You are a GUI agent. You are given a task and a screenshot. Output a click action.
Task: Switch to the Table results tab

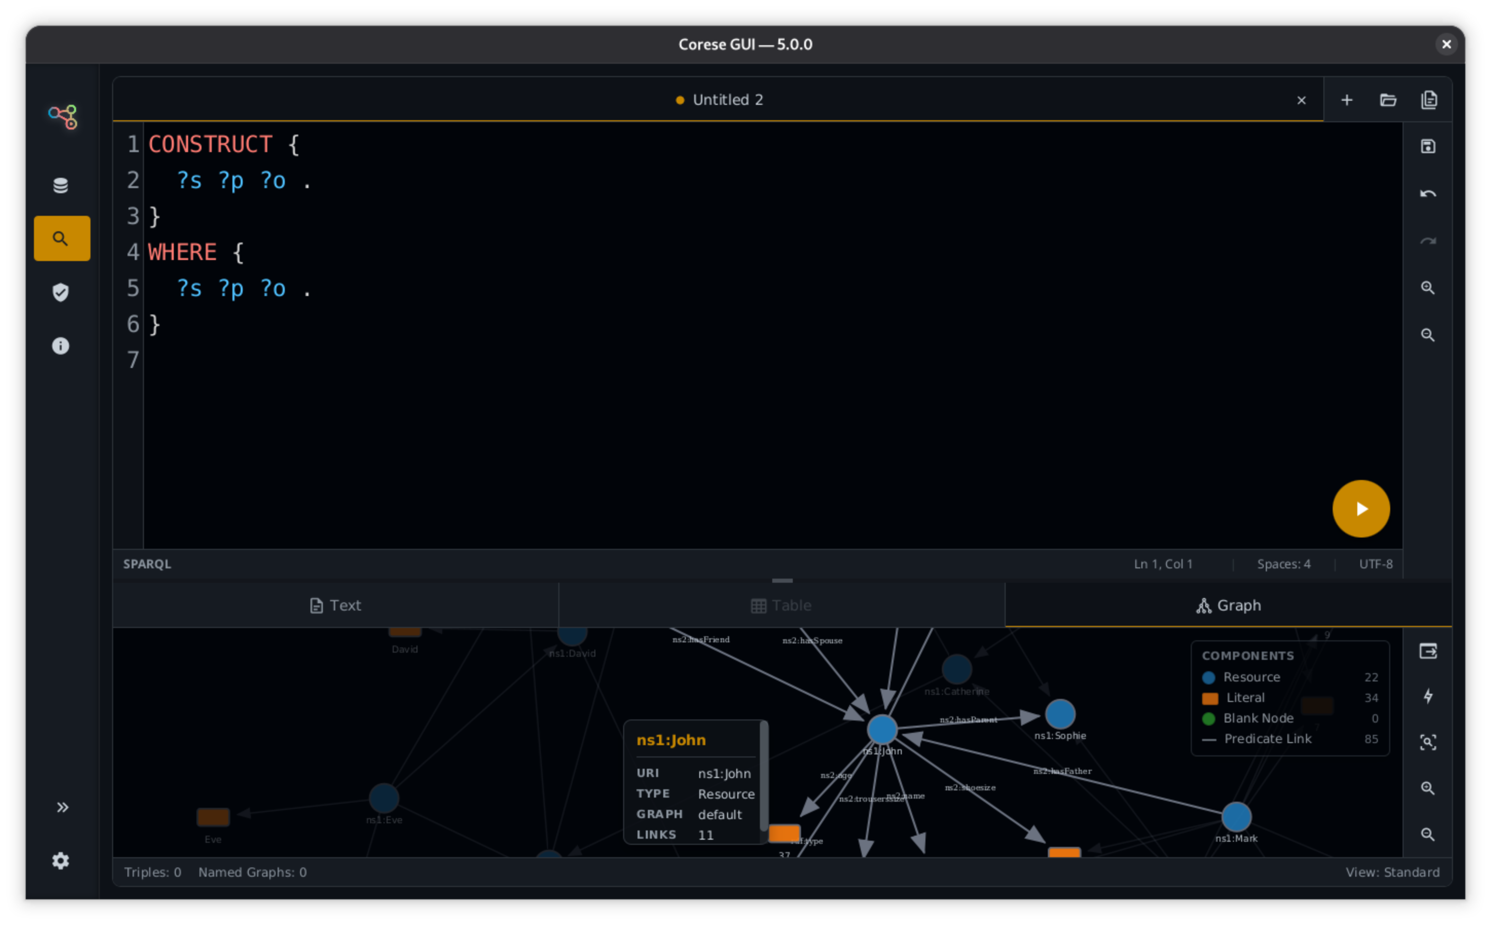pos(781,605)
